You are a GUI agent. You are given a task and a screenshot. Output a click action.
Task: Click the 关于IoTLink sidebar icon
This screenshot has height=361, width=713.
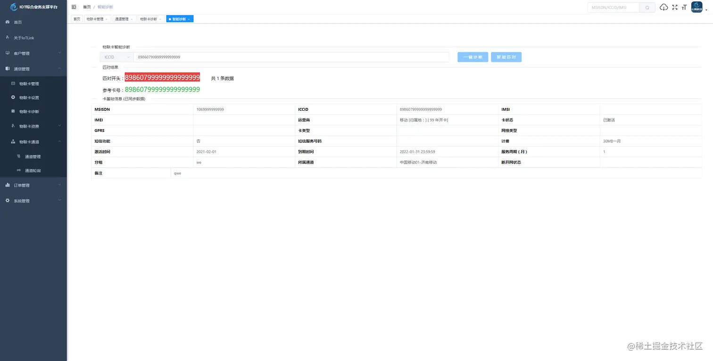(8, 37)
